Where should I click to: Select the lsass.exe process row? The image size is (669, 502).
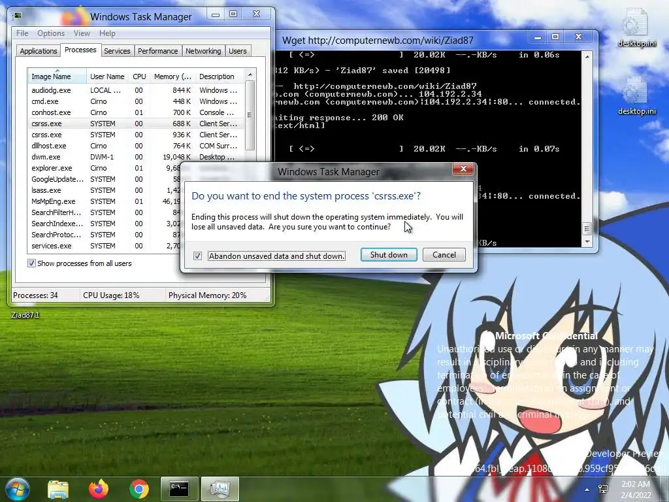pos(104,190)
